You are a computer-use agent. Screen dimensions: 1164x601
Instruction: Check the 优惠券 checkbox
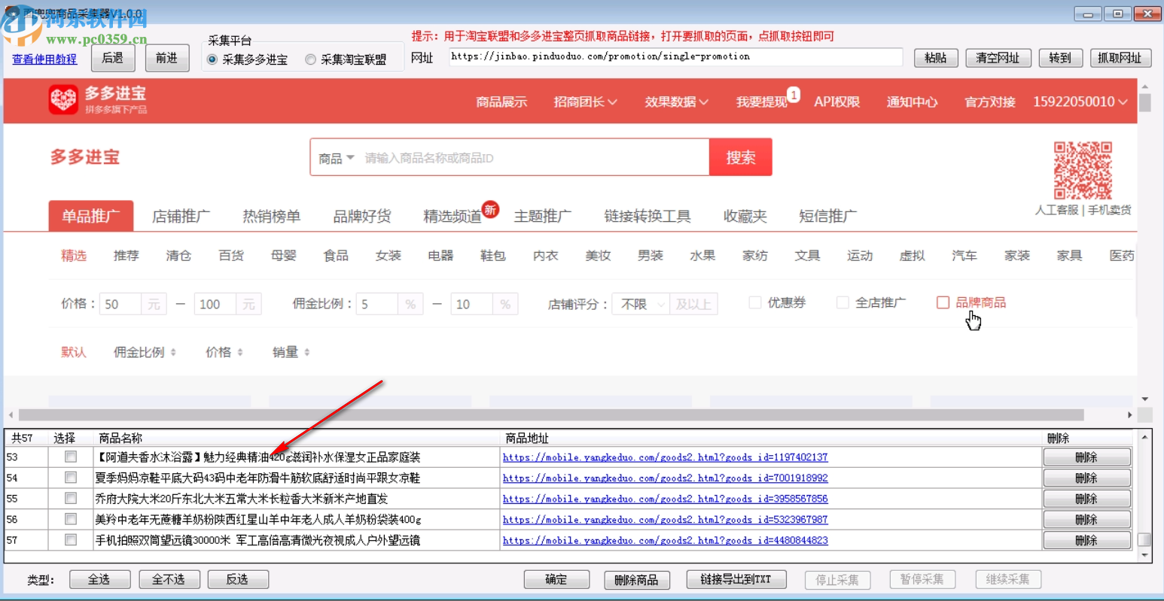click(754, 302)
